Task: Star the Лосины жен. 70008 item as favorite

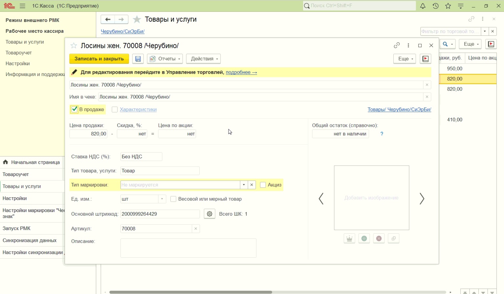Action: 74,46
